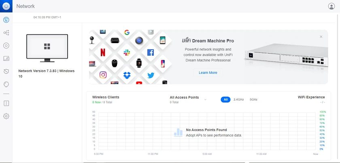The image size is (340, 163).
Task: Click the WiFi Experience heading
Action: tap(311, 97)
